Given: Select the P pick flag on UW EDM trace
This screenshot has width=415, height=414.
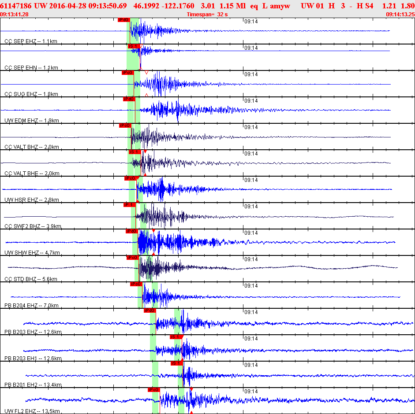Looking at the screenshot, I should pyautogui.click(x=129, y=99).
